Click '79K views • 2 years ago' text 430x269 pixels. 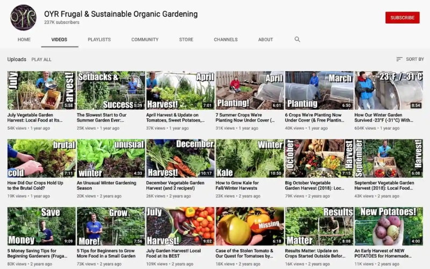pos(307,196)
